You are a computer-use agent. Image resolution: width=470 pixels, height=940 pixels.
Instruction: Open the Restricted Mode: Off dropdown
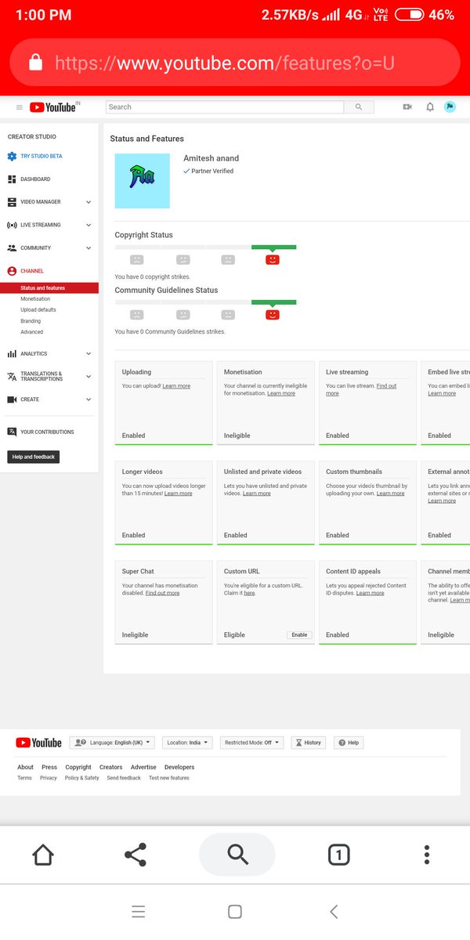coord(251,743)
